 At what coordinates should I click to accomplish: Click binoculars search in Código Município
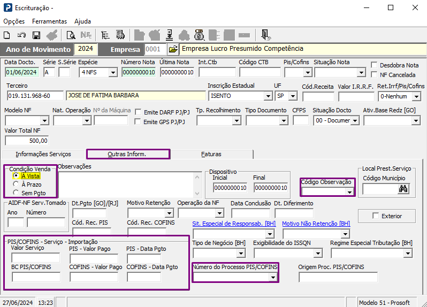(403, 189)
